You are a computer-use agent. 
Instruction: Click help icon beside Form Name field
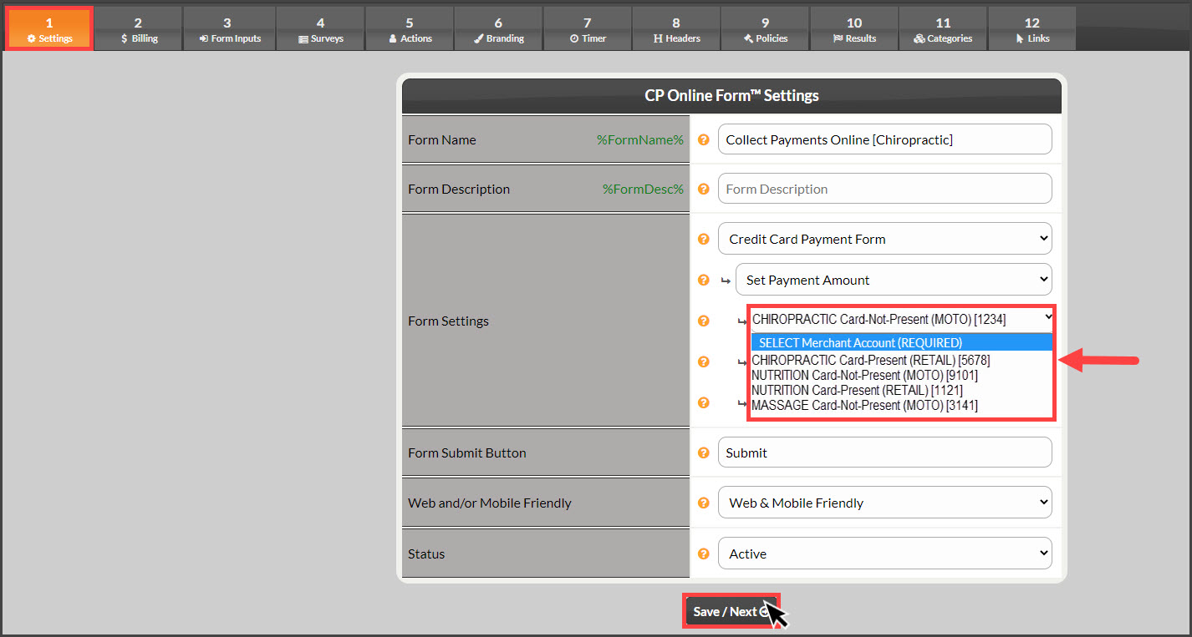(x=704, y=139)
